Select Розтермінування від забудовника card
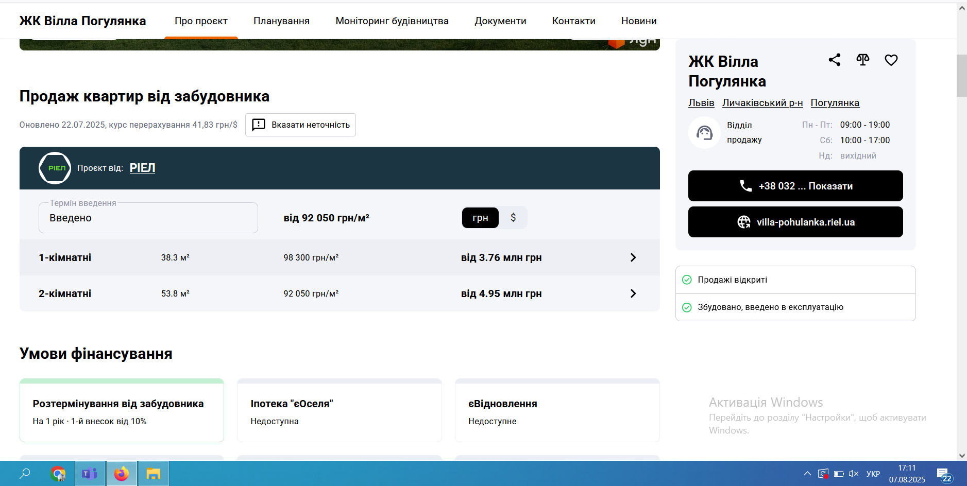Screen dimensions: 967x486 [122, 410]
